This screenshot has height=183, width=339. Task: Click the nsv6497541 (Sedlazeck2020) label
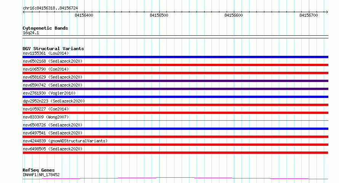pyautogui.click(x=53, y=133)
